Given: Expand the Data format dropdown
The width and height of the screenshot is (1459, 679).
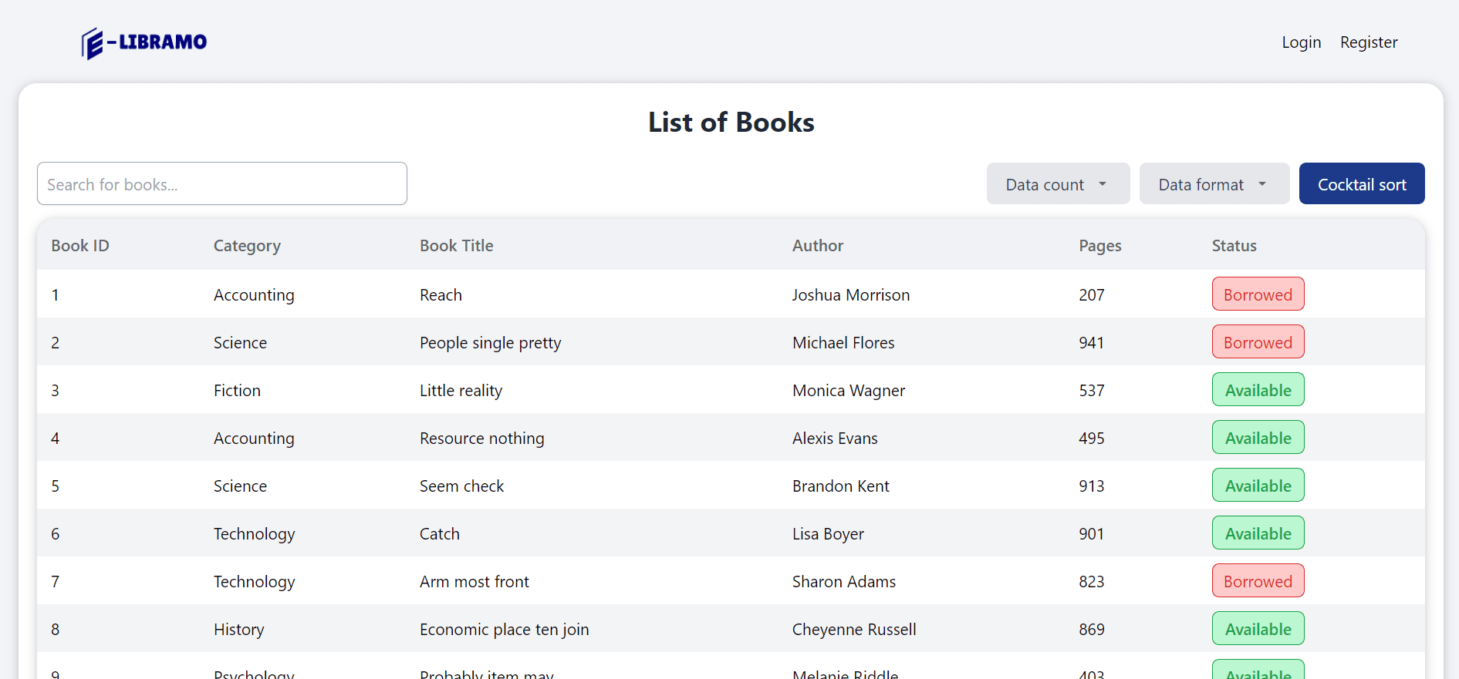Looking at the screenshot, I should (1213, 184).
